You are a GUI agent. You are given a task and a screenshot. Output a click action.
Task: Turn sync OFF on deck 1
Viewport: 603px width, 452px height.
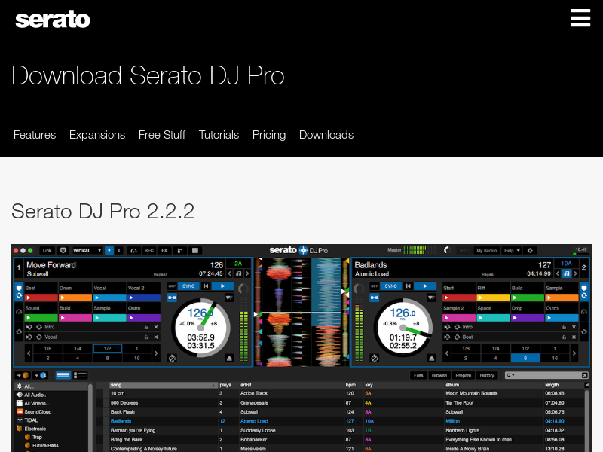pos(172,286)
